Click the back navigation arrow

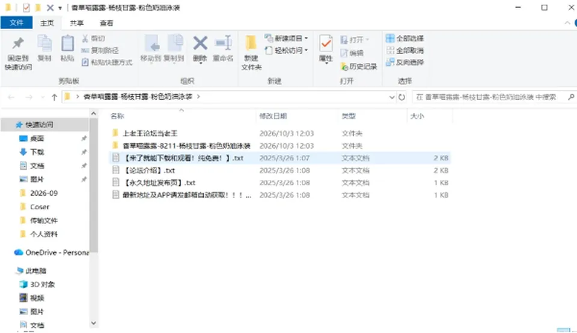(11, 97)
